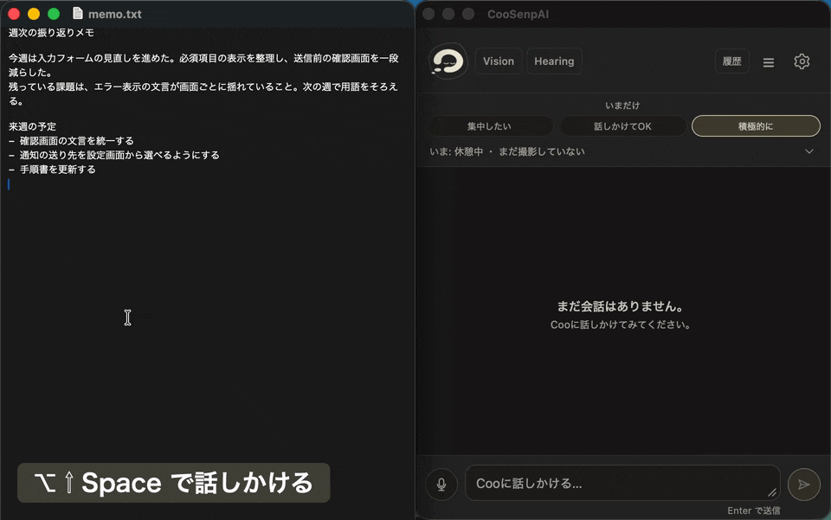Maximize memo.txt with green button
Image resolution: width=831 pixels, height=520 pixels.
tap(54, 14)
